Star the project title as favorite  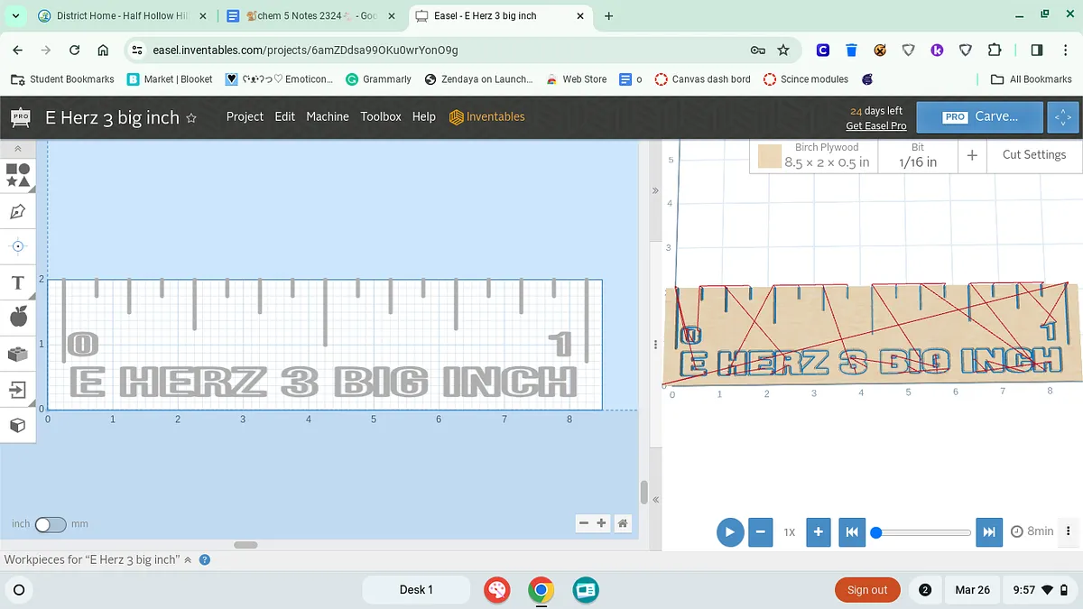191,117
